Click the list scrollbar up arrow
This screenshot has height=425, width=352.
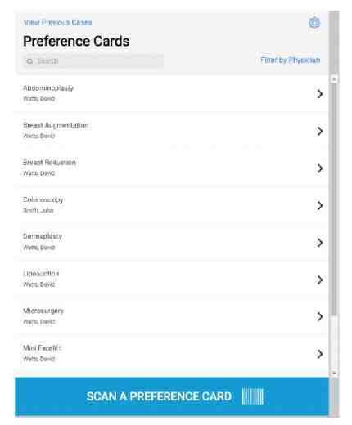point(334,79)
